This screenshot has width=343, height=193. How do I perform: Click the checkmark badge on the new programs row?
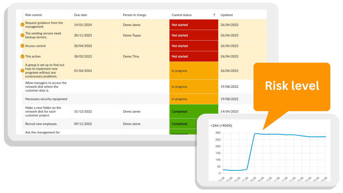click(22, 71)
